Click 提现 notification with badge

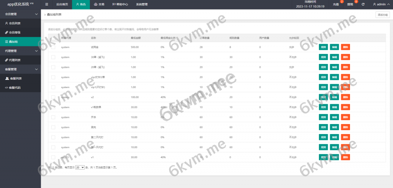(x=351, y=5)
